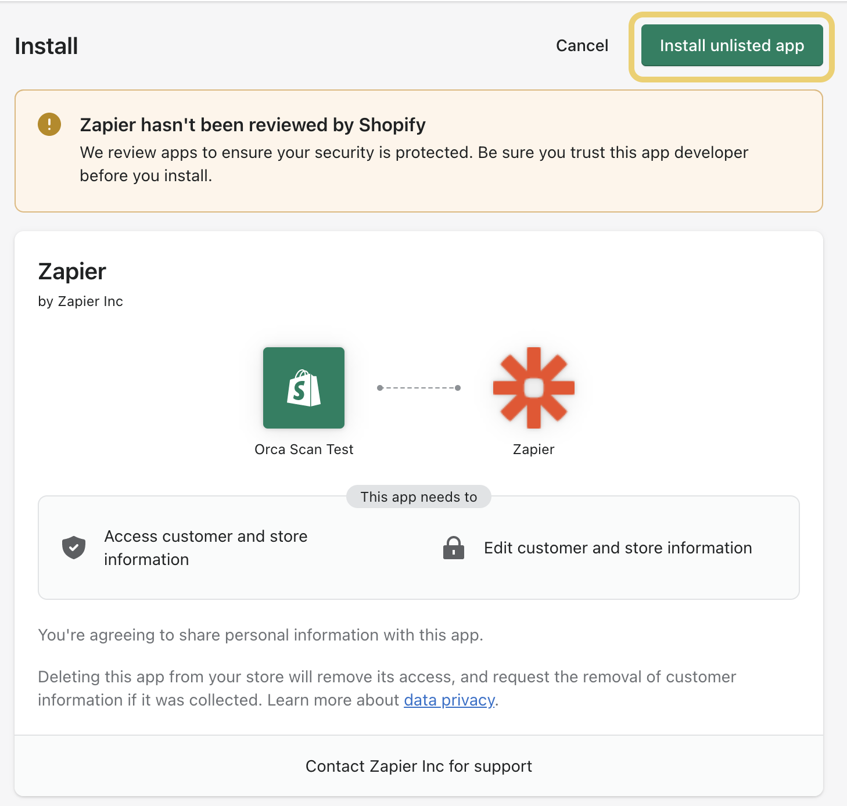Image resolution: width=847 pixels, height=806 pixels.
Task: Click the Zapier app title heading
Action: [x=72, y=272]
